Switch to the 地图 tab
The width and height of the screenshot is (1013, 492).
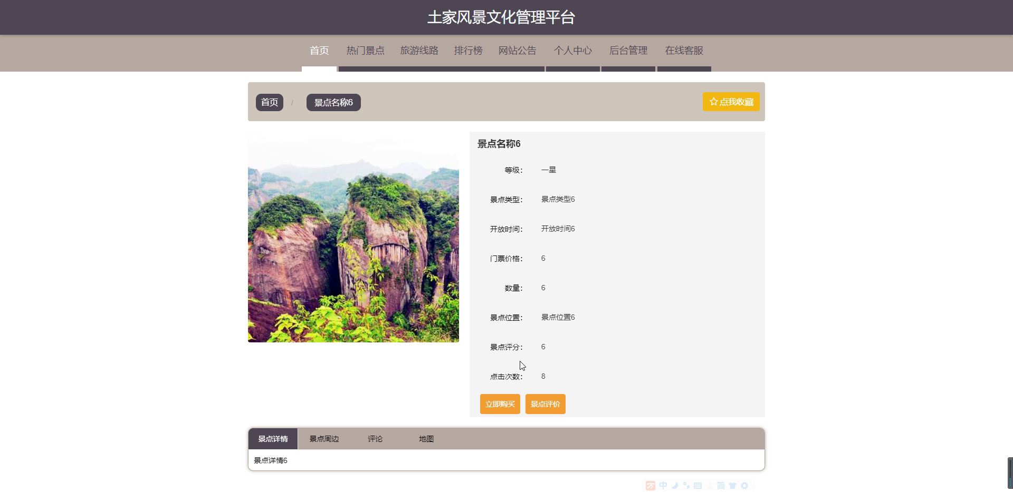point(426,439)
